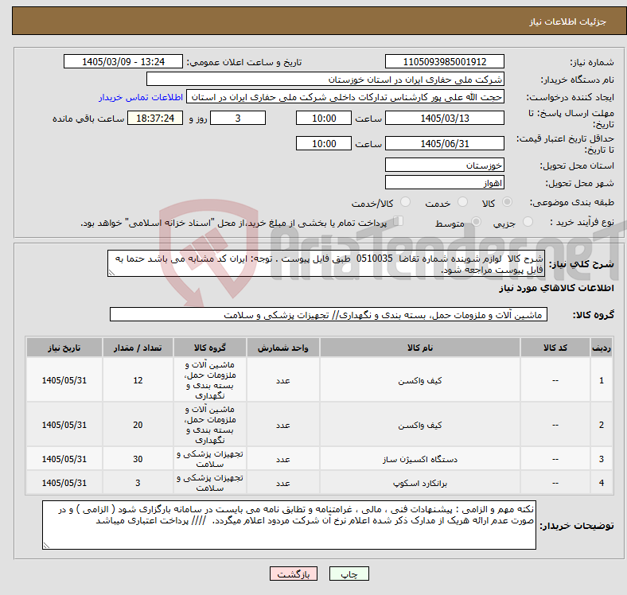Click the چاپ print button
This screenshot has height=595, width=627.
pos(349,574)
